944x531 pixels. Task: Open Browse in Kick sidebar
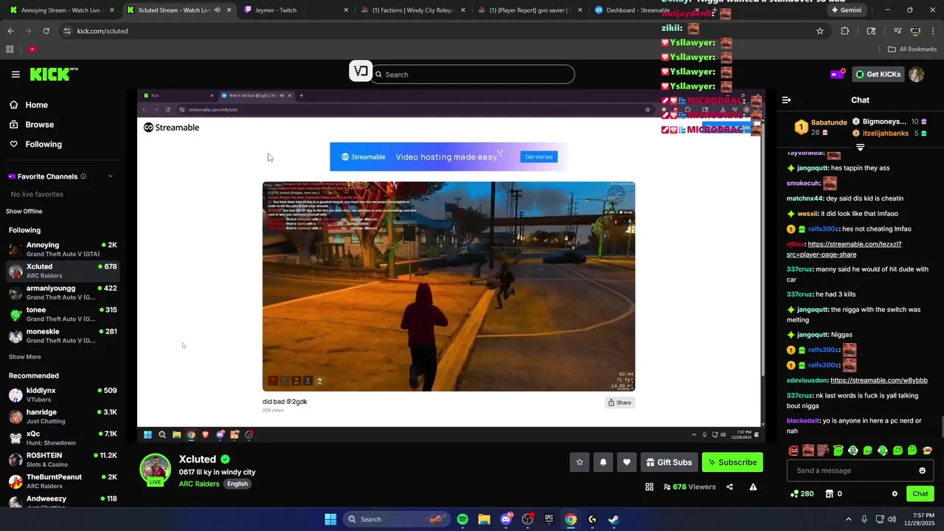click(39, 125)
